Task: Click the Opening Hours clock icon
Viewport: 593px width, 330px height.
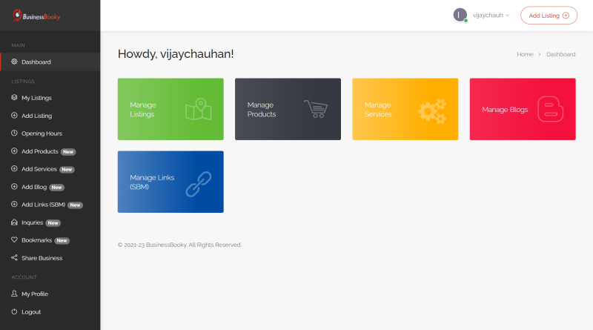Action: point(14,133)
